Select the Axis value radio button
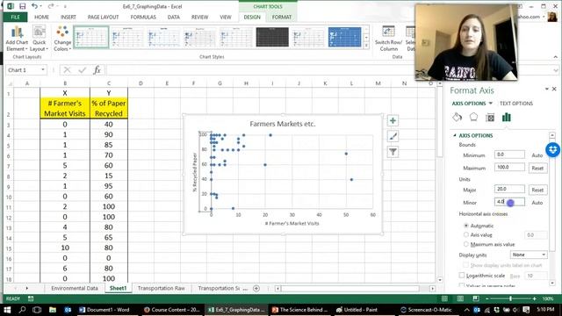Screen dimensions: 562x316 [466, 234]
